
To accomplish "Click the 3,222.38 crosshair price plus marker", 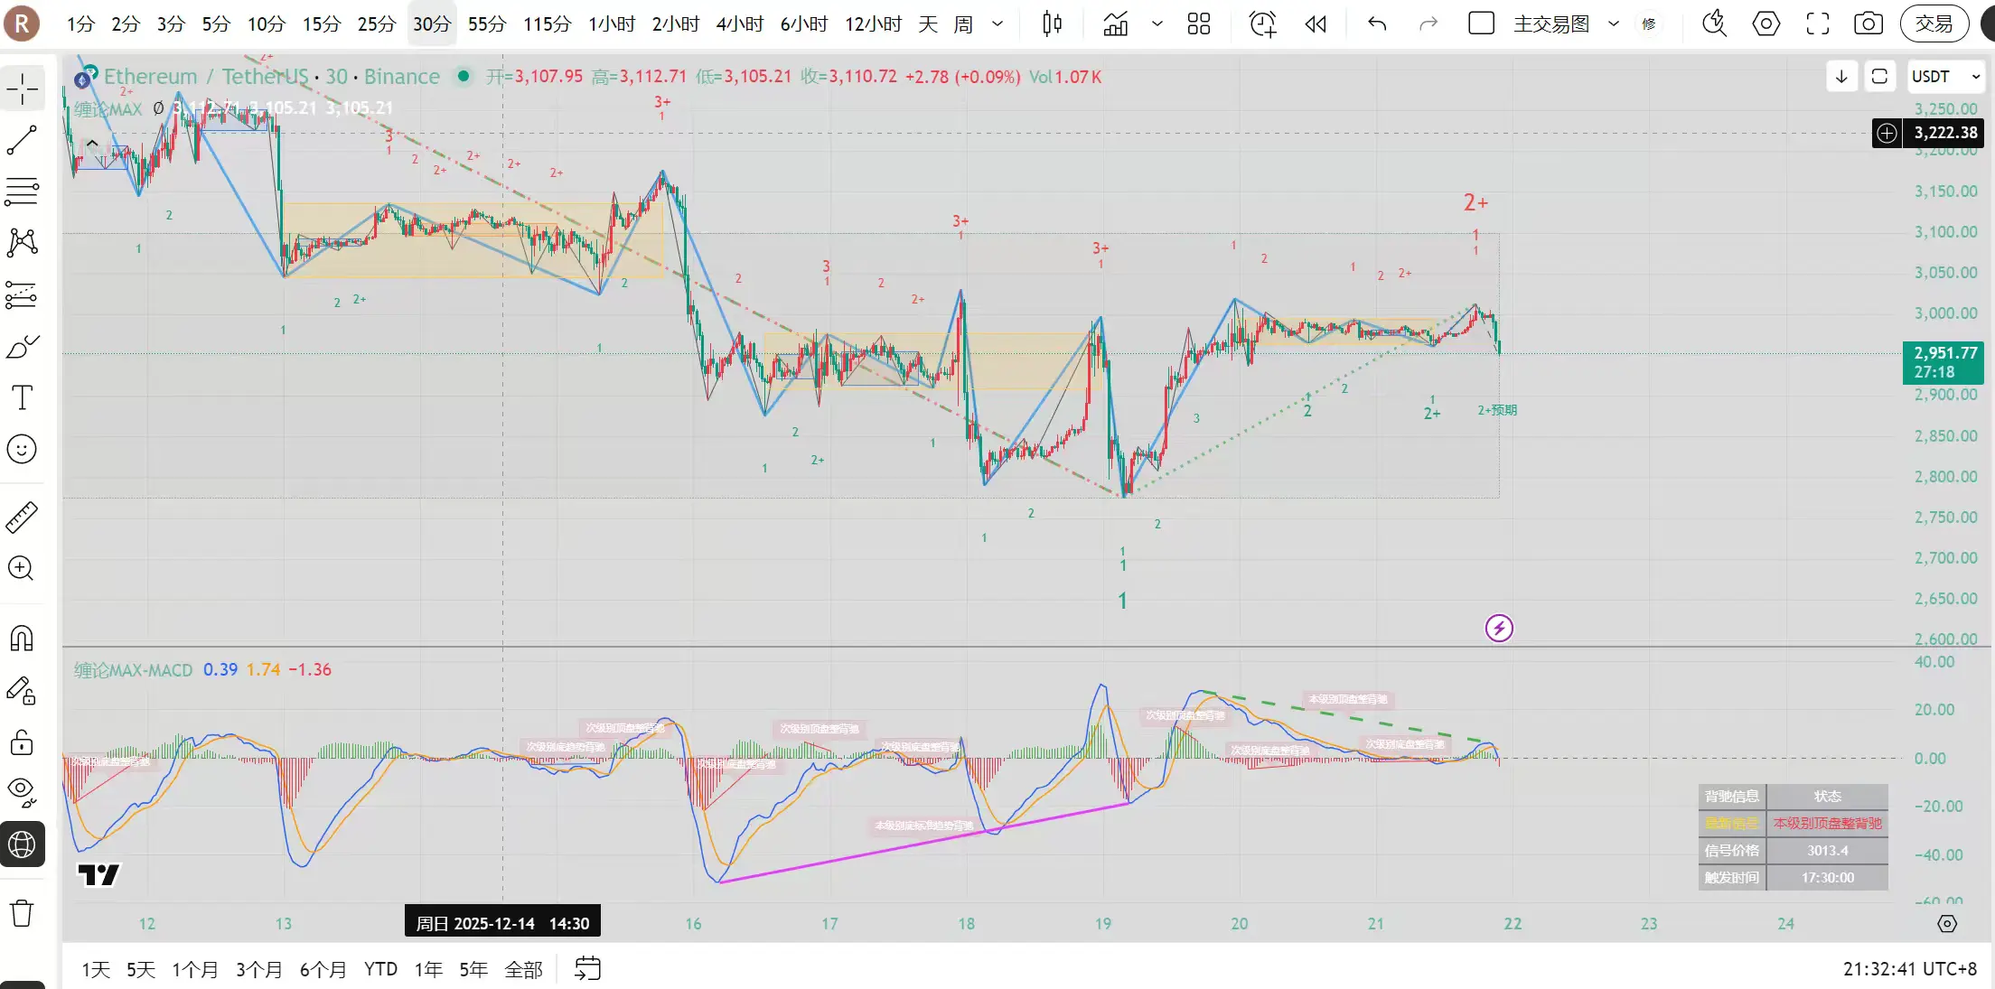I will [x=1887, y=134].
